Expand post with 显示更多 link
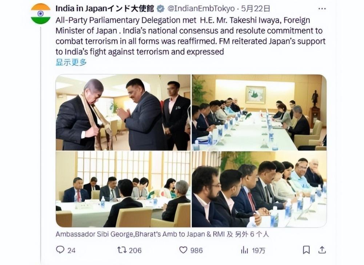 click(71, 62)
